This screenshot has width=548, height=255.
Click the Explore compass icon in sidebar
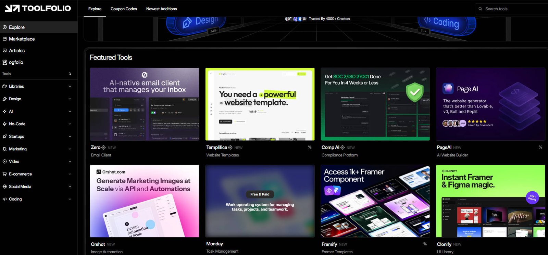tap(4, 27)
